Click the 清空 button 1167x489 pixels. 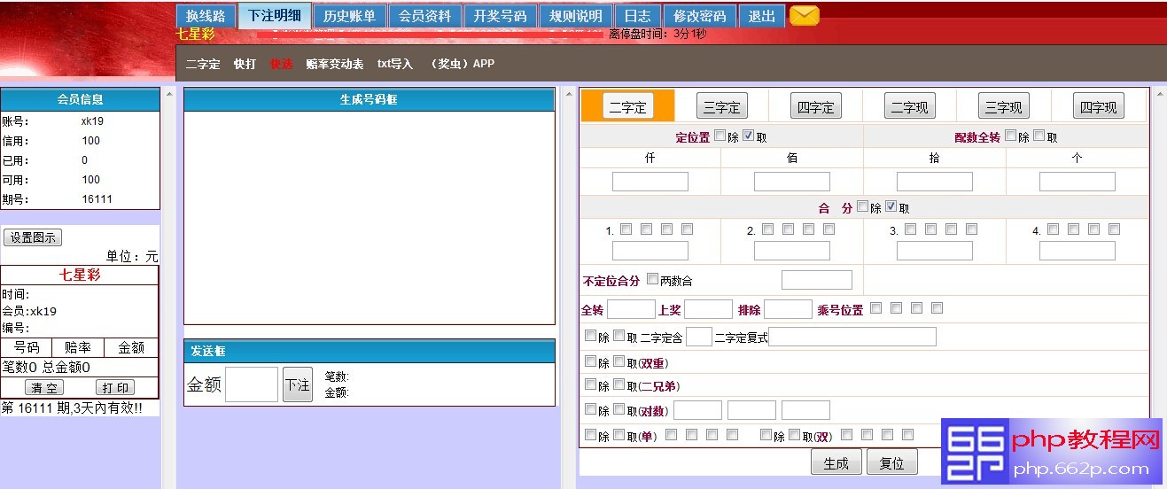(x=44, y=388)
